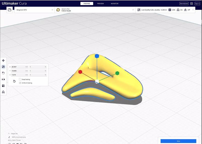This screenshot has height=144, width=202.
Task: Open Per Model Settings tool
Action: (x=3, y=86)
